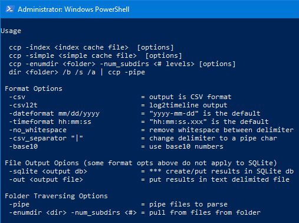Click the ccp -enumdir usage line
Screen dimensions: 299x223
[122, 64]
